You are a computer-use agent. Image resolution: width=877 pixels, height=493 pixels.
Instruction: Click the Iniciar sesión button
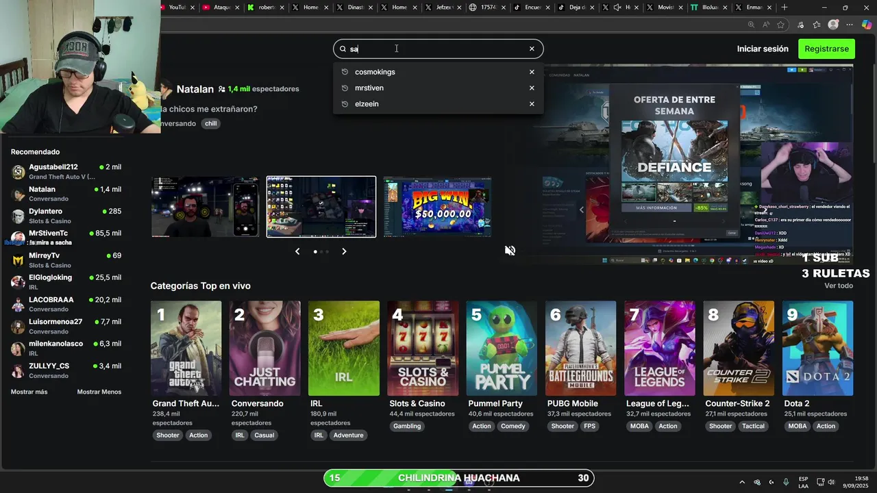[x=763, y=49]
